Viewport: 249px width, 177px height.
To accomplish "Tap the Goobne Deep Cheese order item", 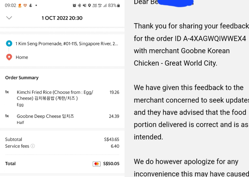I will click(45, 116).
